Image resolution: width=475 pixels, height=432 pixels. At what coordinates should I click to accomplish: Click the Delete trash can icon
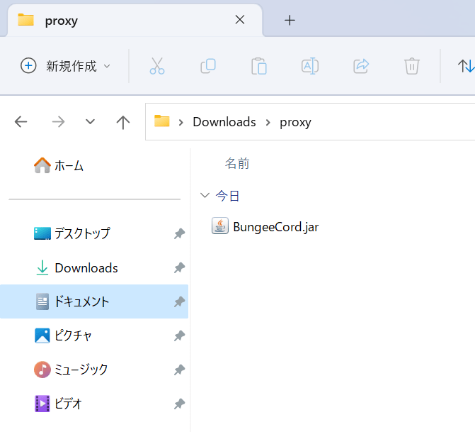click(412, 66)
